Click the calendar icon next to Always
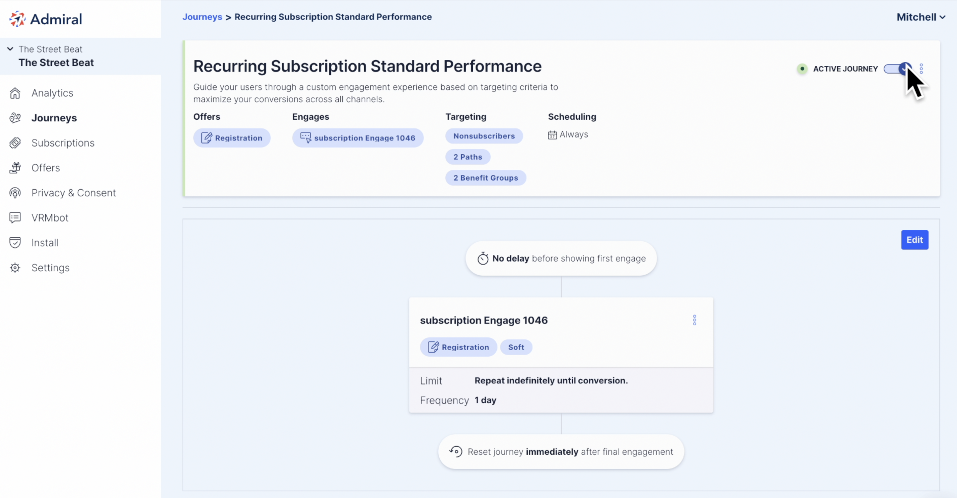 click(x=553, y=135)
